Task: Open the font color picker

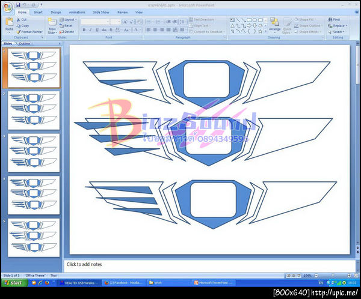Action: [x=137, y=30]
